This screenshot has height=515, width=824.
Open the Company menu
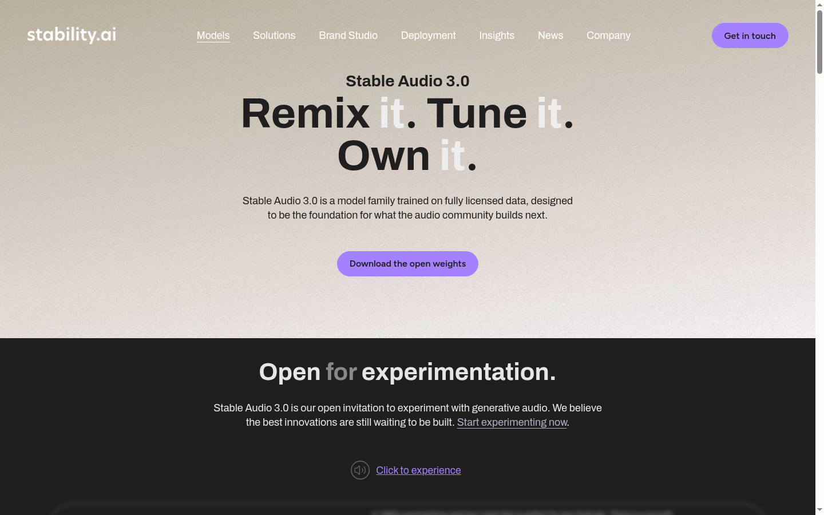pos(608,35)
